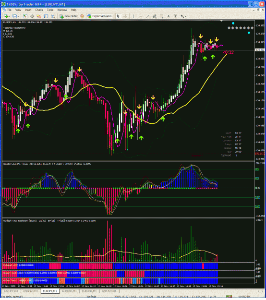
Task: Switch to the USDCAD,M1 chart tab
Action: [30, 291]
